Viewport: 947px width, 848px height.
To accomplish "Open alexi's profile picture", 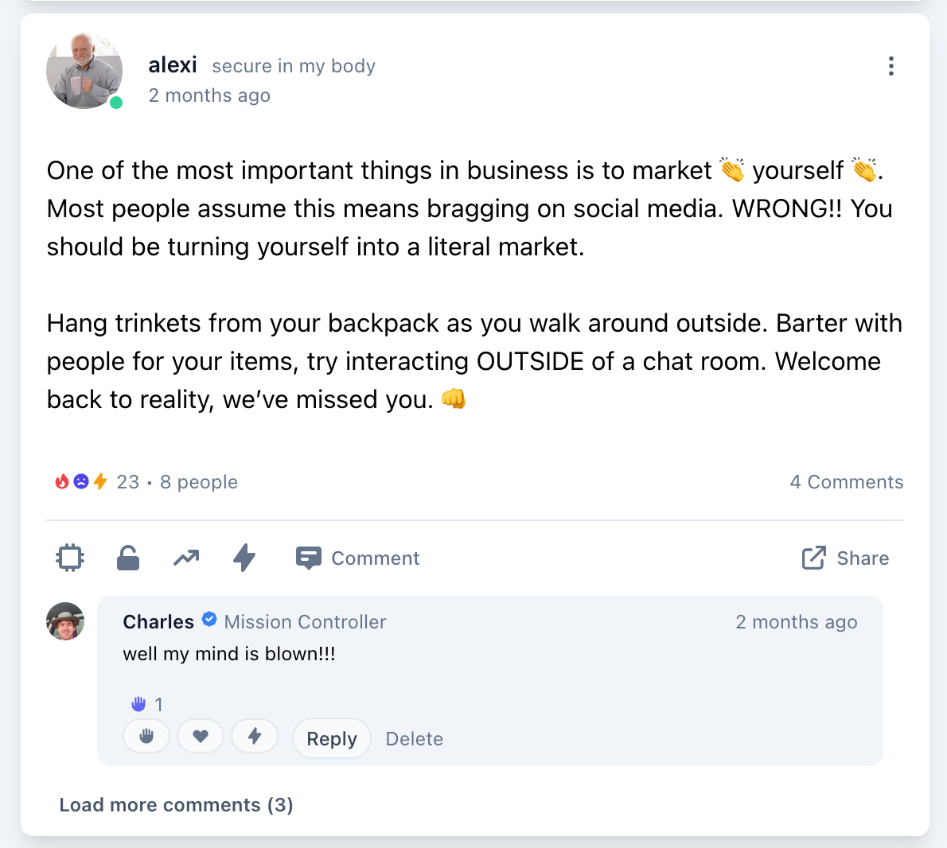I will (x=84, y=70).
